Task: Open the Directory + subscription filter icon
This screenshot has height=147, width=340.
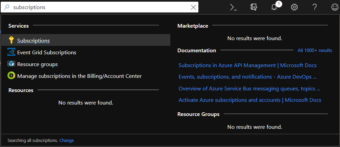Action: tap(254, 7)
